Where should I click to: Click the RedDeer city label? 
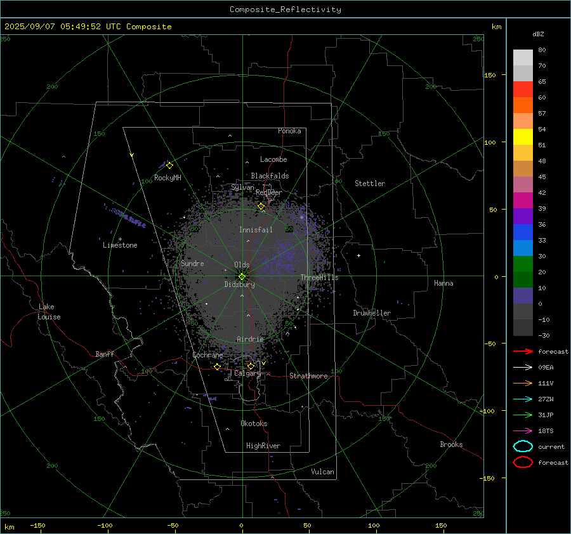click(269, 192)
